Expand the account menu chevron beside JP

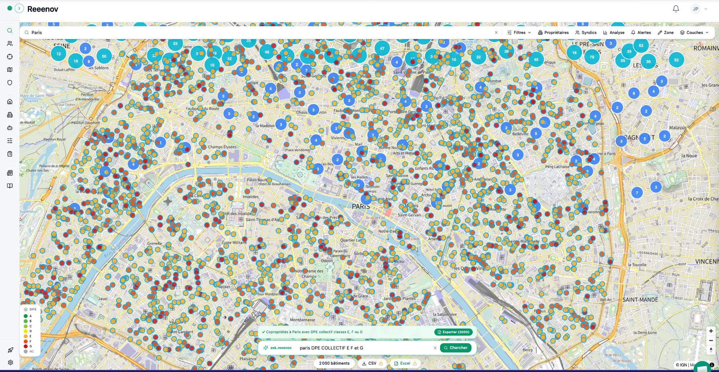706,9
